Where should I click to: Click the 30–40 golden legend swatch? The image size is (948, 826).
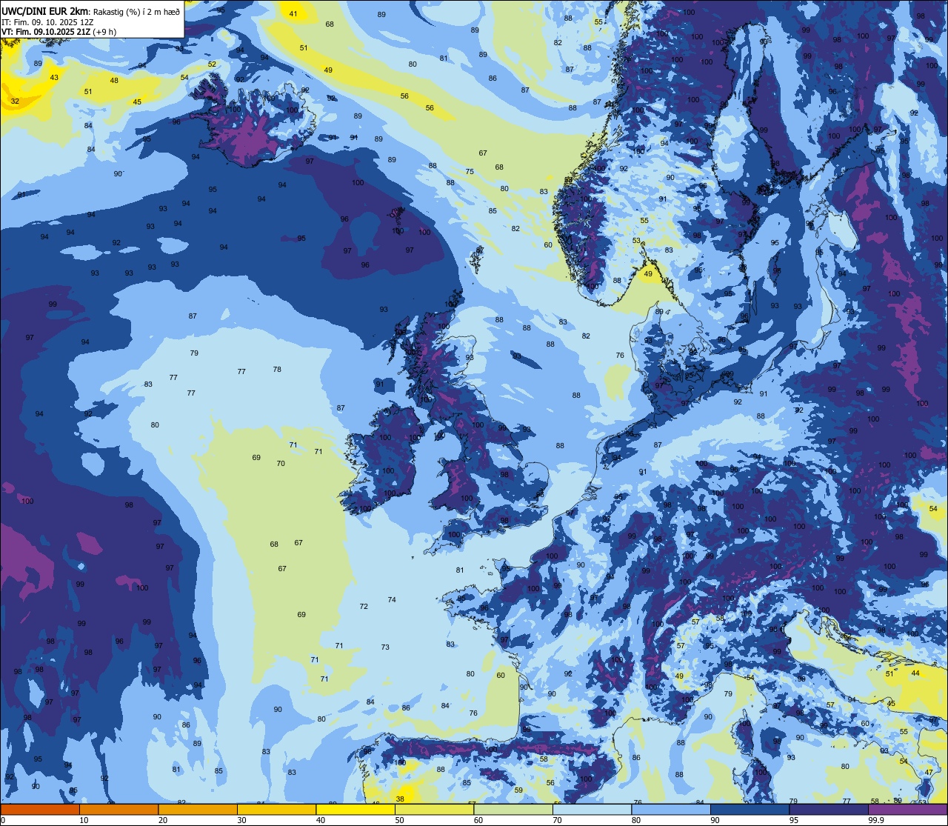click(276, 809)
